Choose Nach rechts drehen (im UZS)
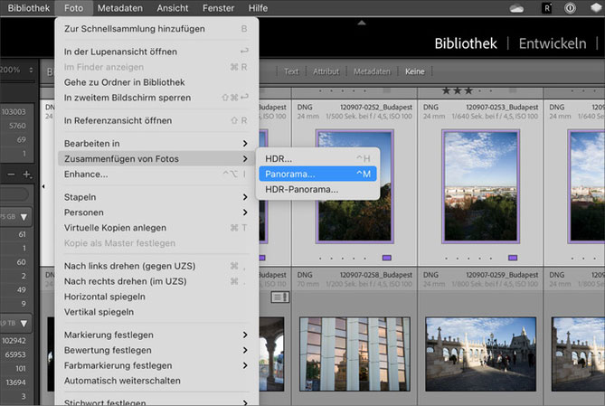 tap(156, 281)
